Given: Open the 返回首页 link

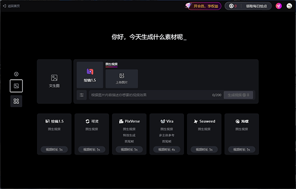Looking at the screenshot, I should click(x=14, y=6).
